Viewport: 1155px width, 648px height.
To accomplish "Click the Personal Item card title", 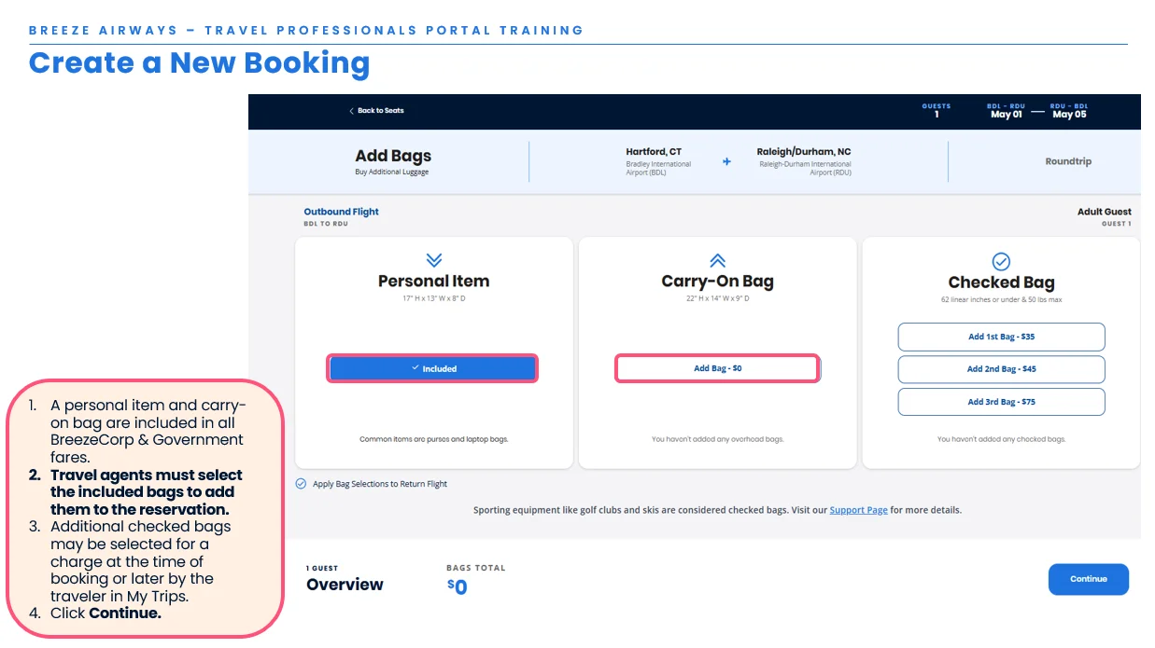I will [433, 281].
